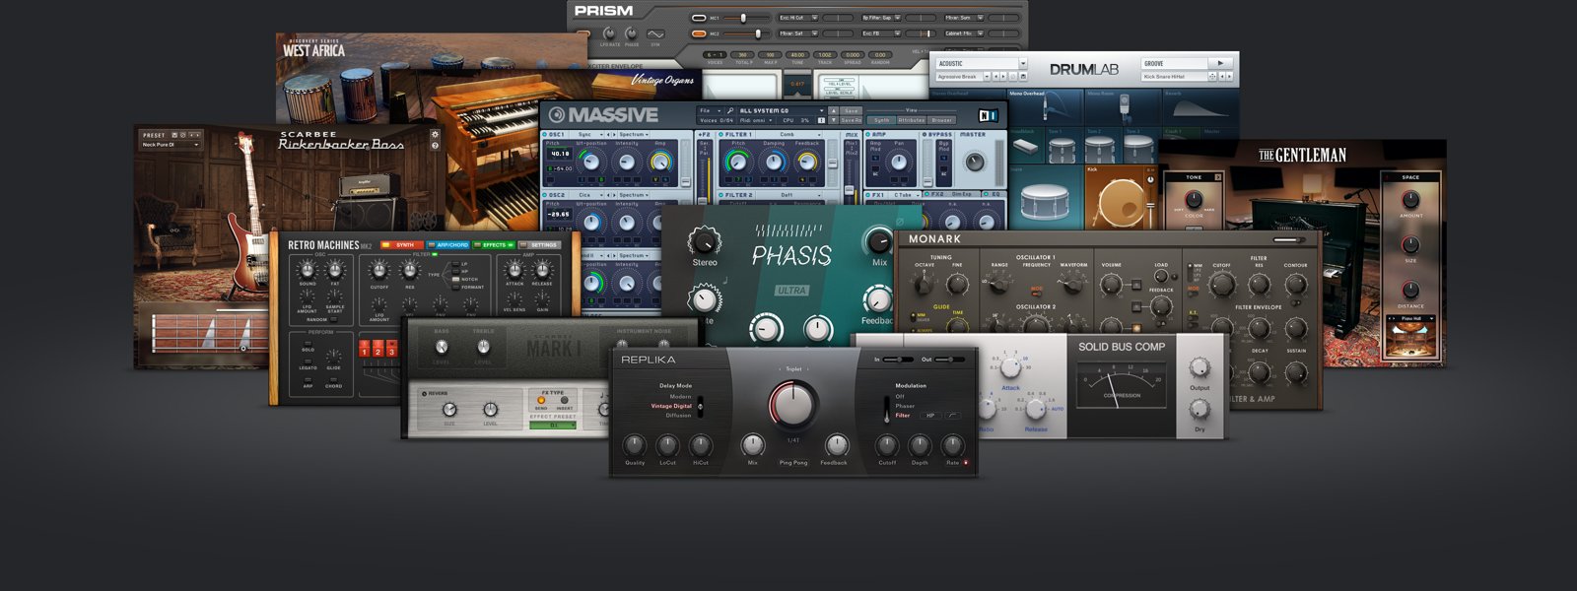The height and width of the screenshot is (591, 1577).
Task: Click the NI logo in Massive
Action: [x=987, y=114]
